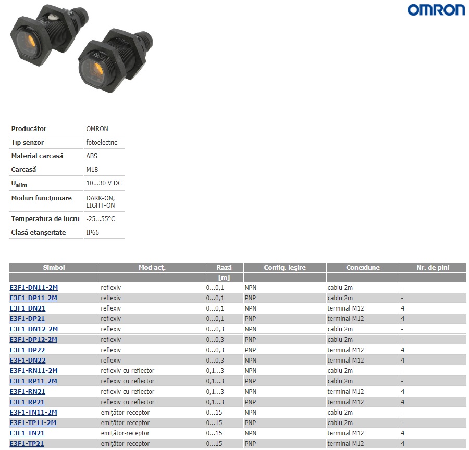Screen dimensions: 469x450
Task: Click the [m] unit header cell
Action: tap(224, 277)
